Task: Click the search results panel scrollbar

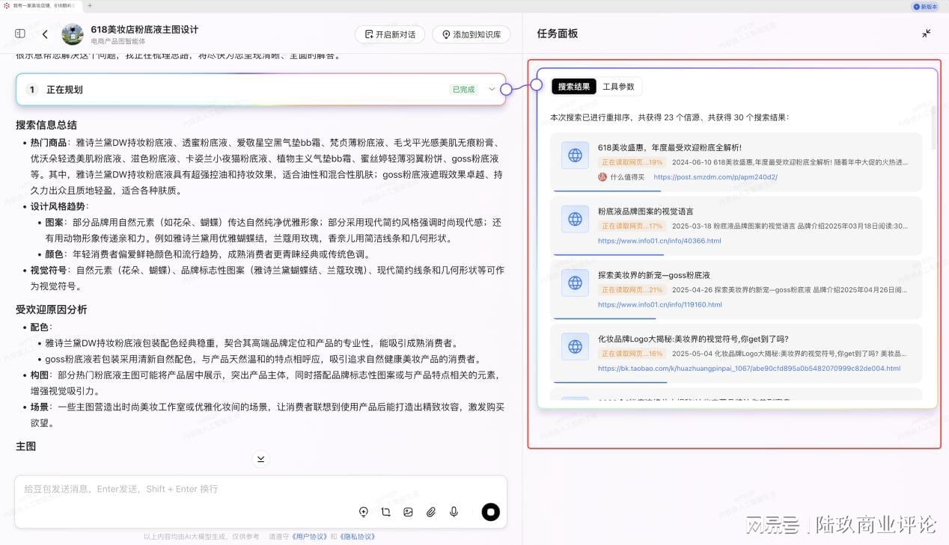Action: coord(933,129)
